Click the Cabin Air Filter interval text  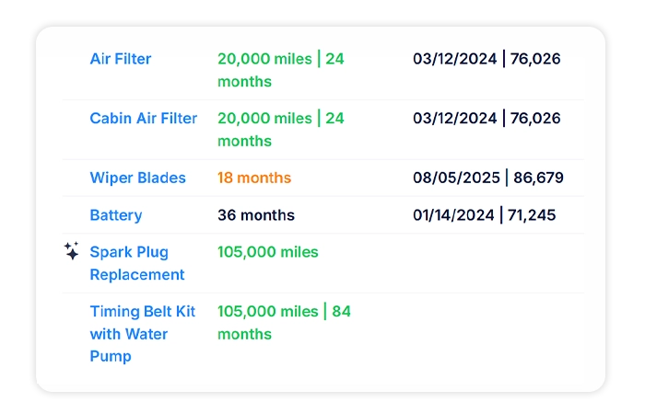click(280, 130)
